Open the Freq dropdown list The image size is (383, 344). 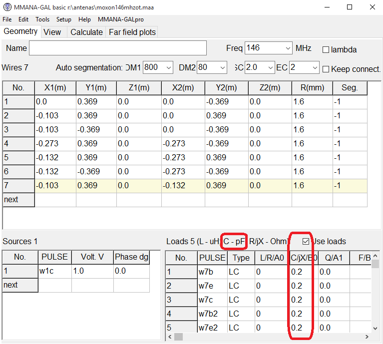288,48
